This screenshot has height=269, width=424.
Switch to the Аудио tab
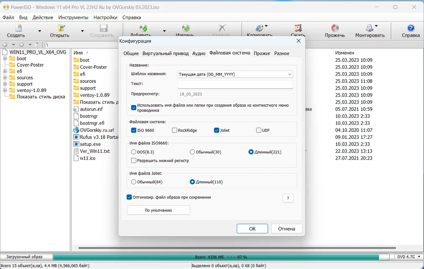click(x=199, y=53)
